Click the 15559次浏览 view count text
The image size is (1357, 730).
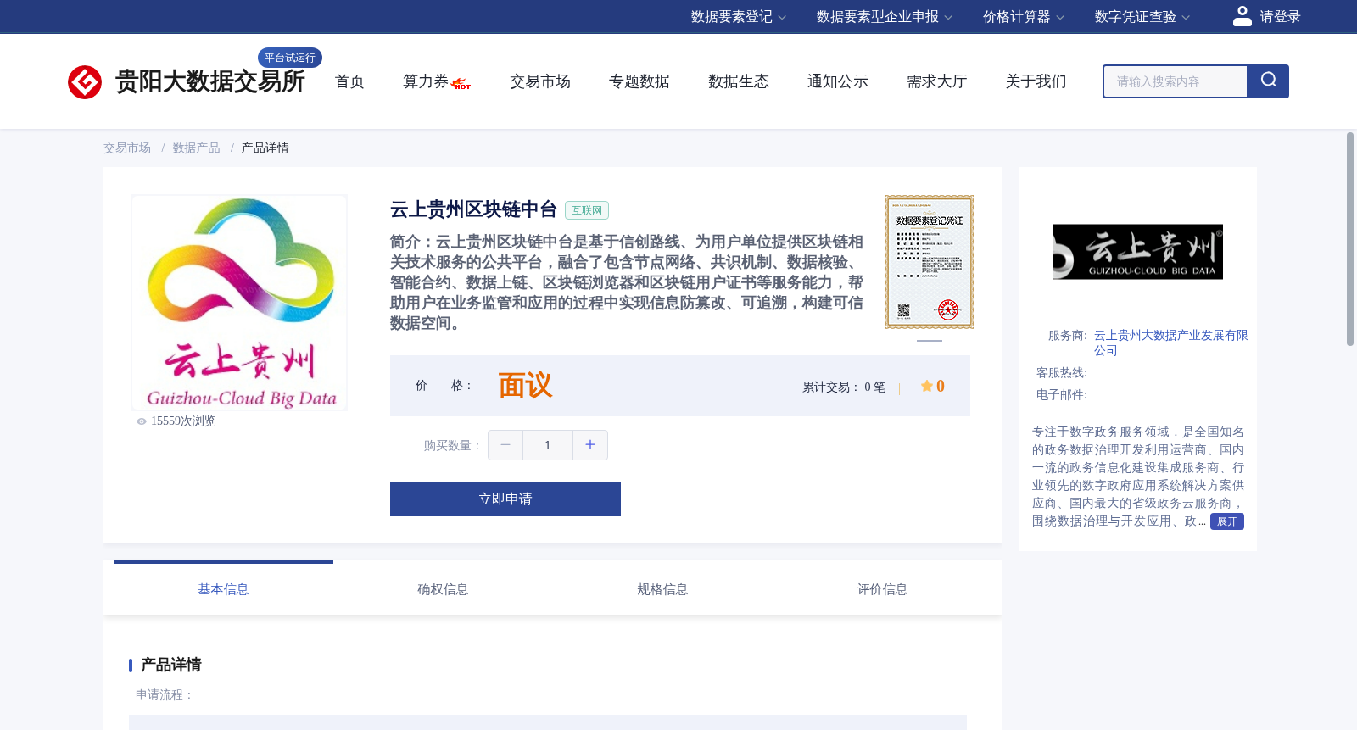click(x=183, y=421)
